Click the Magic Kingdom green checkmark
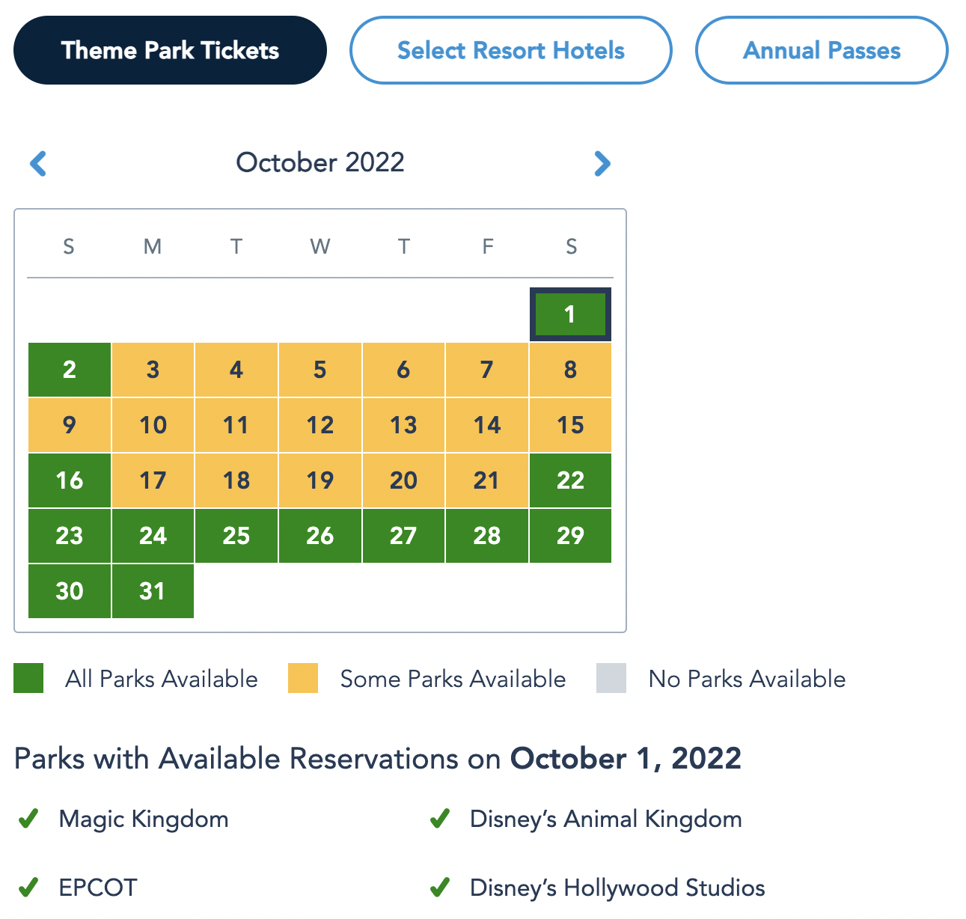Screen dimensions: 966x919 click(x=28, y=819)
